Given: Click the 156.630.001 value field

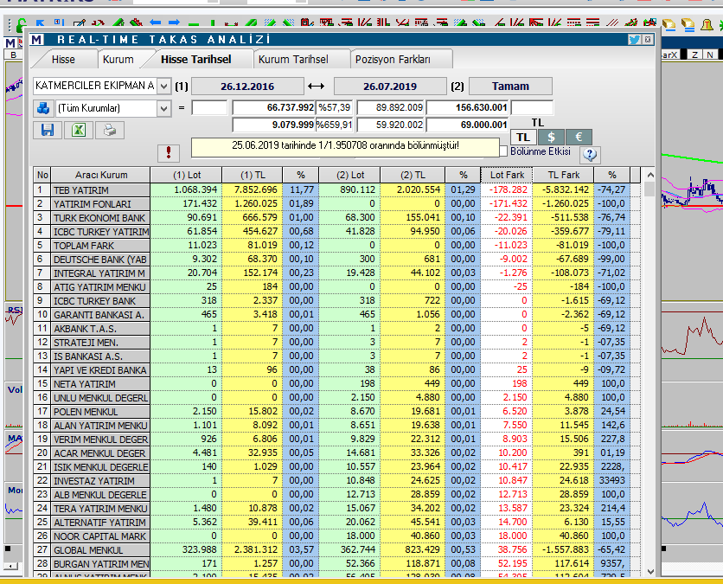Looking at the screenshot, I should pos(468,108).
